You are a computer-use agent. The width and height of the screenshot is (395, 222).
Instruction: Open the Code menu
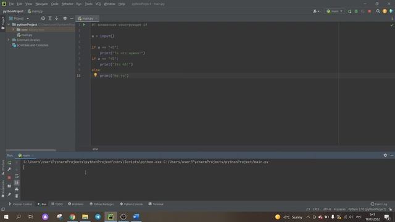(55, 4)
